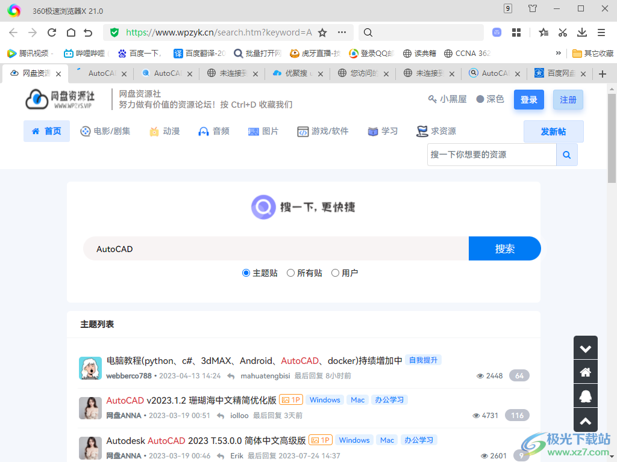Open QQ contact floating icon

pos(586,396)
